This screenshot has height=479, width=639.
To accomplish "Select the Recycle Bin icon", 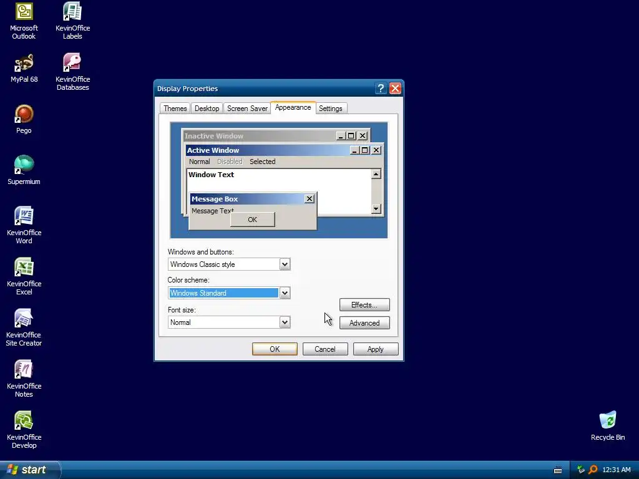I will coord(608,426).
